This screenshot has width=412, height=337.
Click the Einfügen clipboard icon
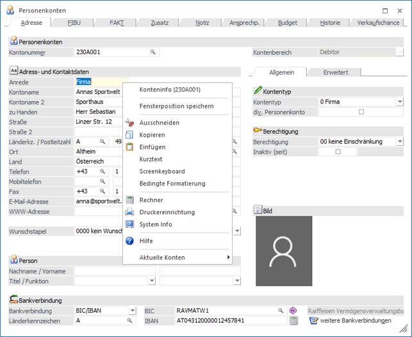point(129,147)
